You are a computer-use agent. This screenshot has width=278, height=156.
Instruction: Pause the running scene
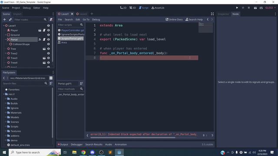pos(243,8)
